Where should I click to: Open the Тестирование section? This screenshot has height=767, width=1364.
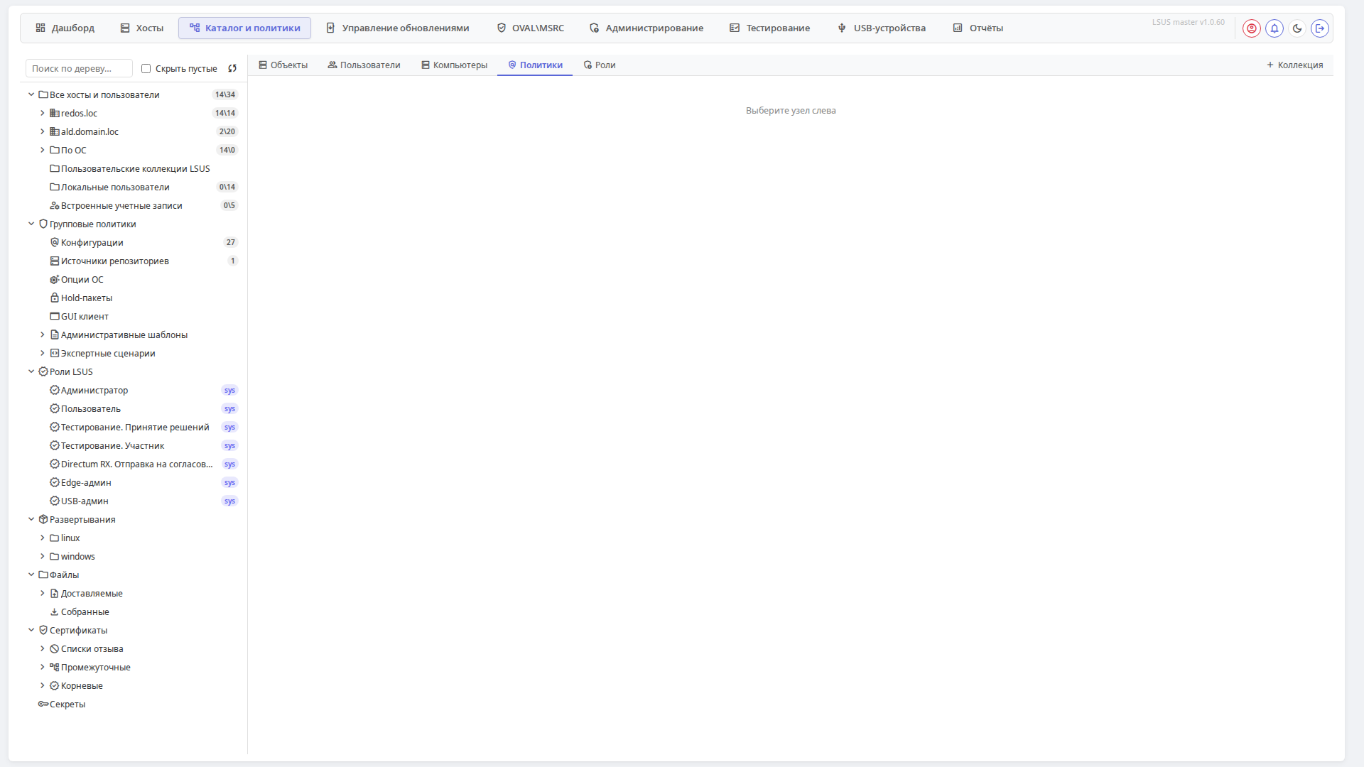770,28
